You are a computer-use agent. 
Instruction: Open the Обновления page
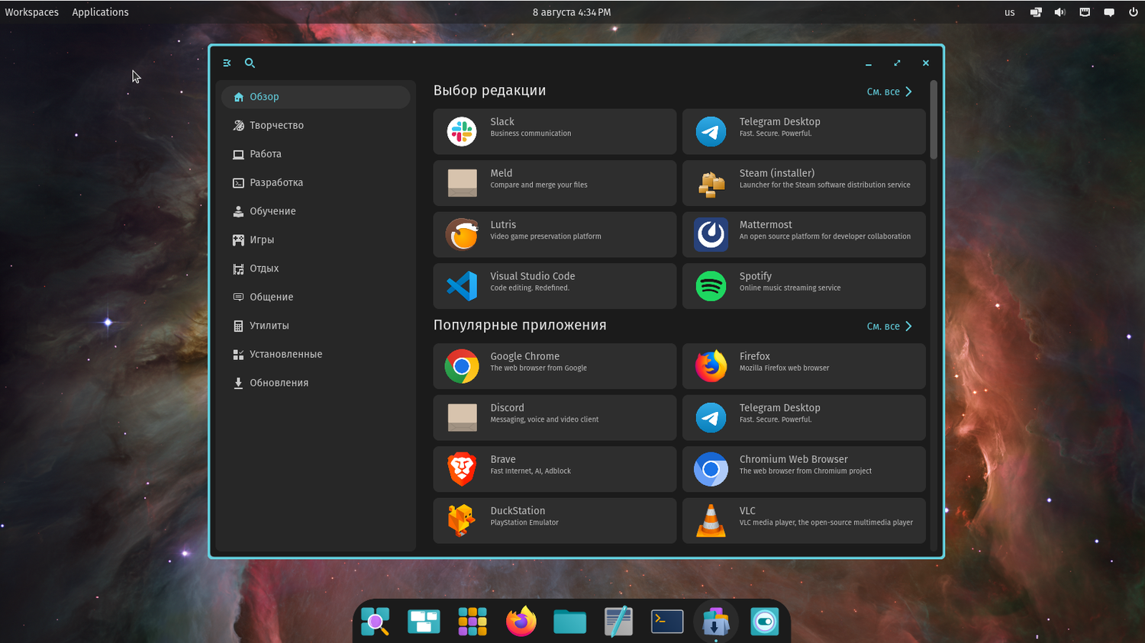[315, 383]
